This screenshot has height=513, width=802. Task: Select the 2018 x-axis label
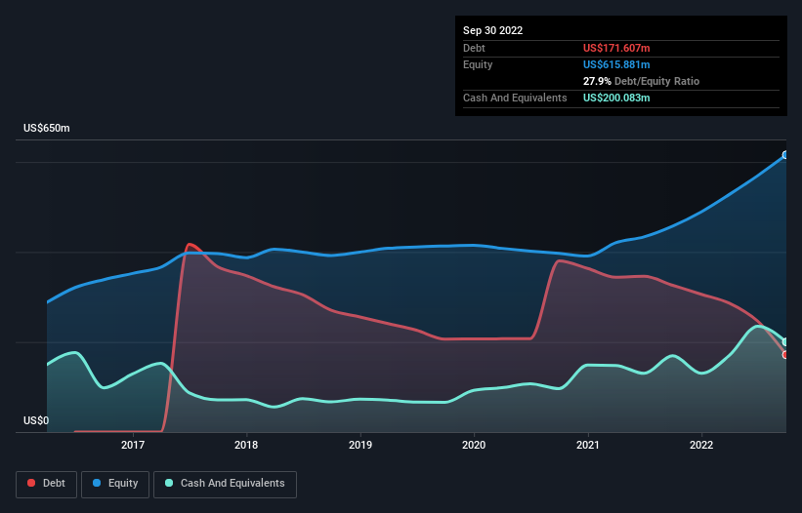coord(246,445)
